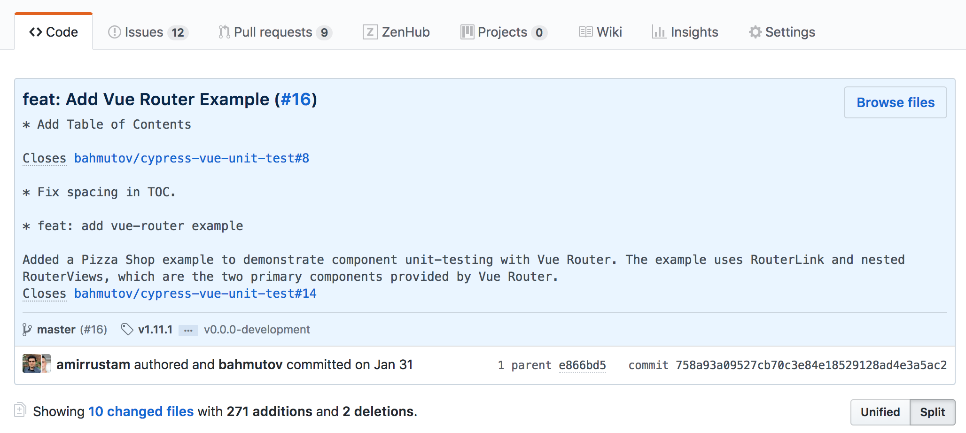Open parent commit e866bd5
The width and height of the screenshot is (966, 433).
(x=583, y=365)
